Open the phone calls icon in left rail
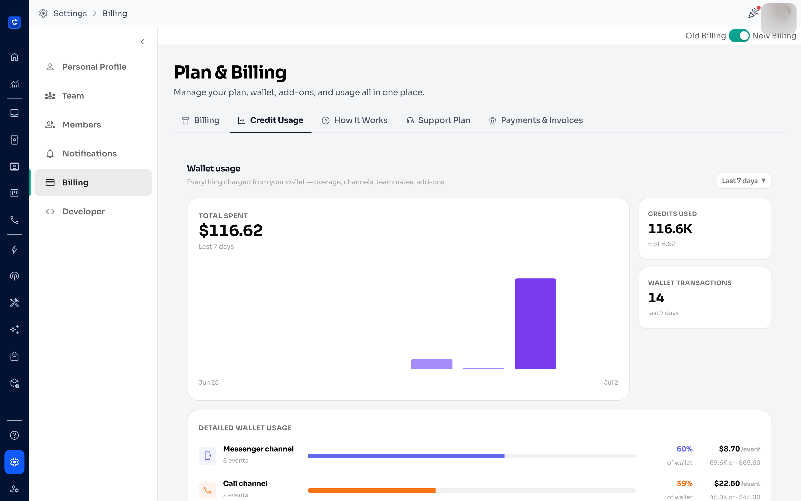The height and width of the screenshot is (501, 801). [x=14, y=220]
